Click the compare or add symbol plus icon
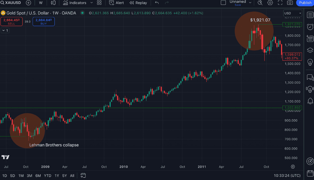The width and height of the screenshot is (314, 180). point(28,3)
